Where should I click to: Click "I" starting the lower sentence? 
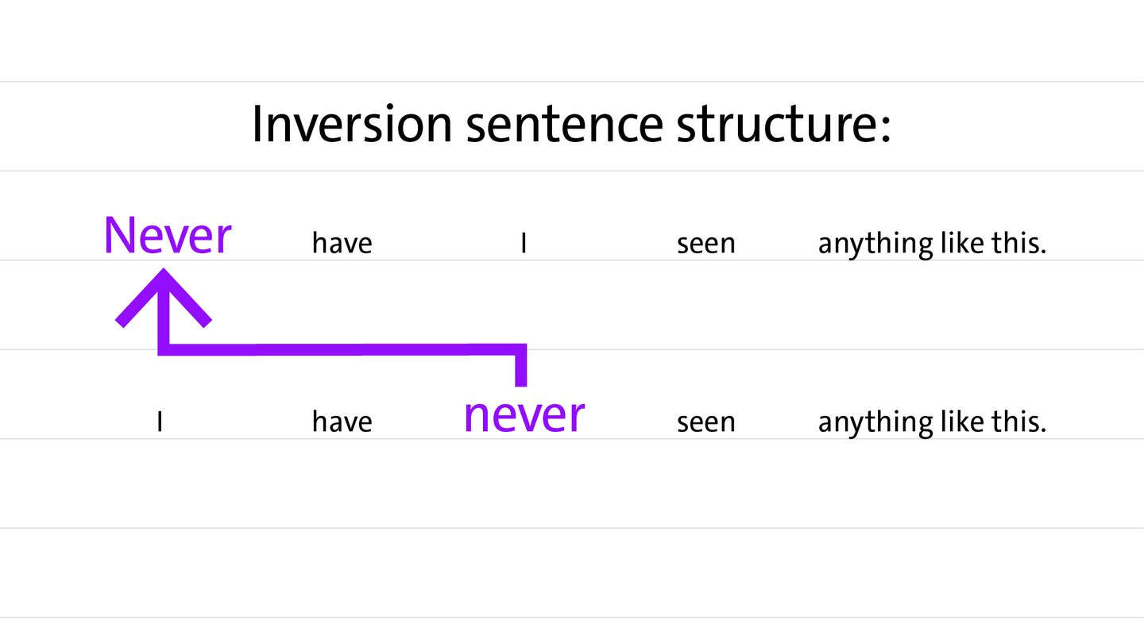(x=160, y=422)
